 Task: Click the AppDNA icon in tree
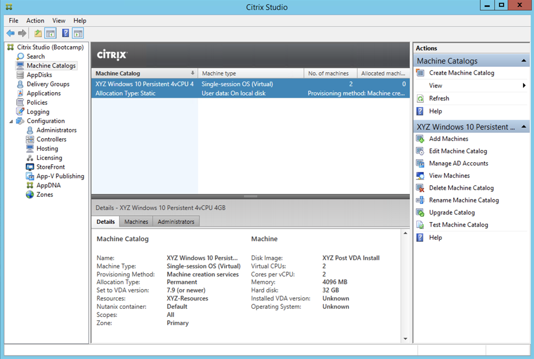tap(30, 185)
